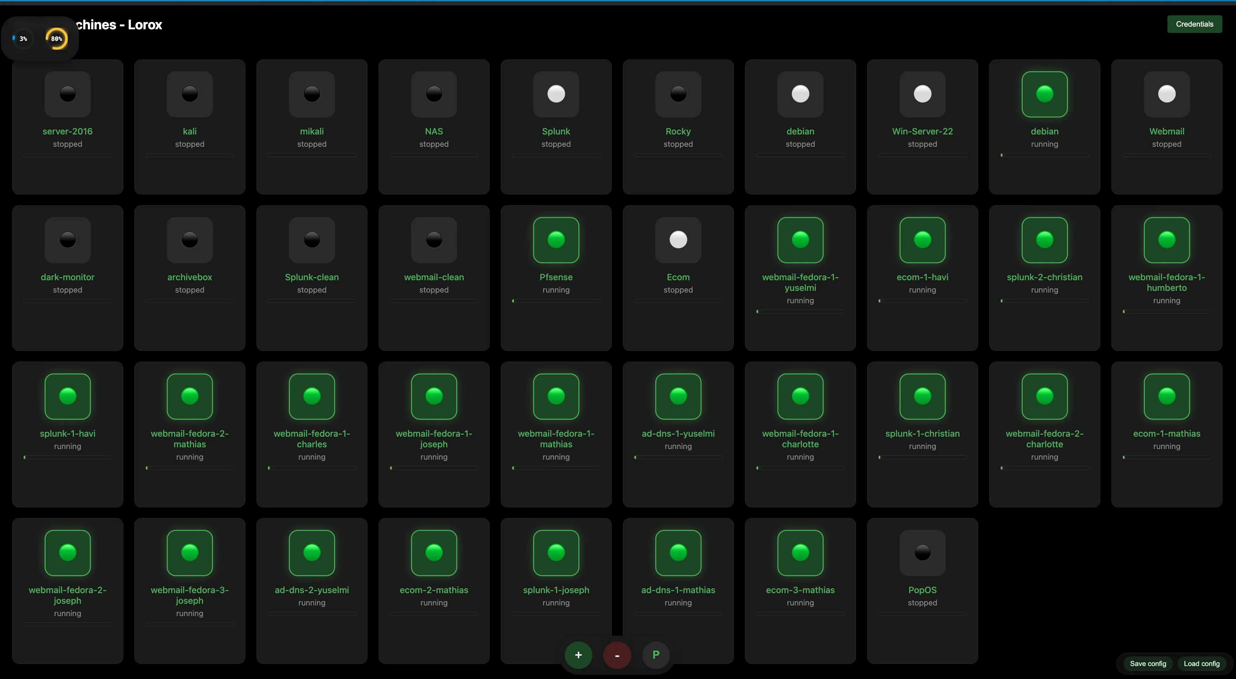The image size is (1236, 679).
Task: Click the archivebox status icon
Action: coord(189,240)
